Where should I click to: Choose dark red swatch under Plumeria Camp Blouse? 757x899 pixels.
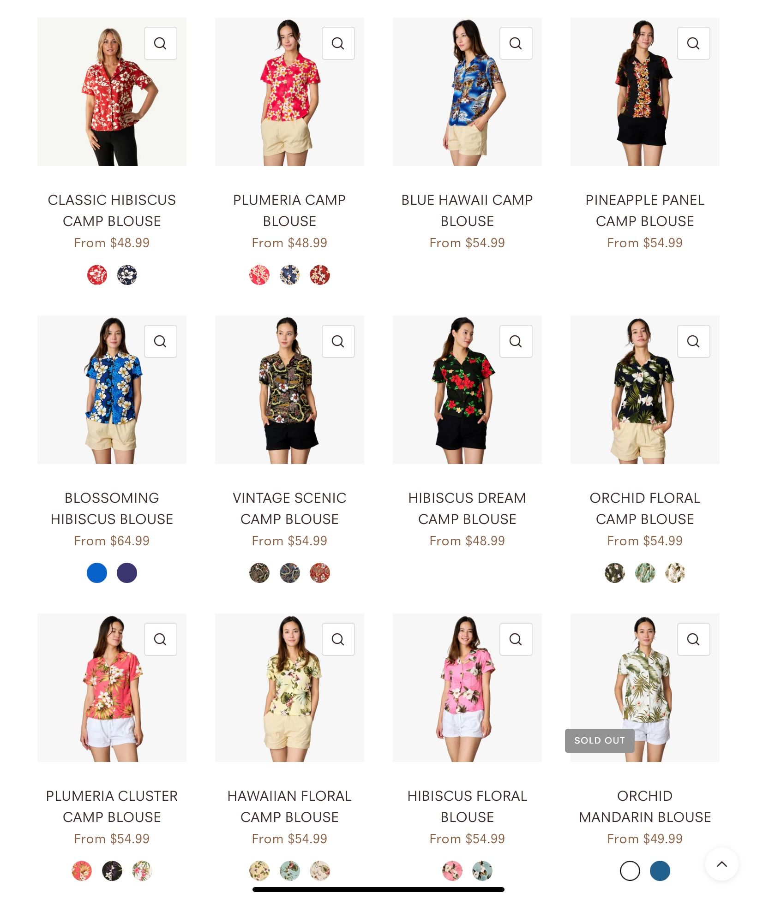click(320, 275)
